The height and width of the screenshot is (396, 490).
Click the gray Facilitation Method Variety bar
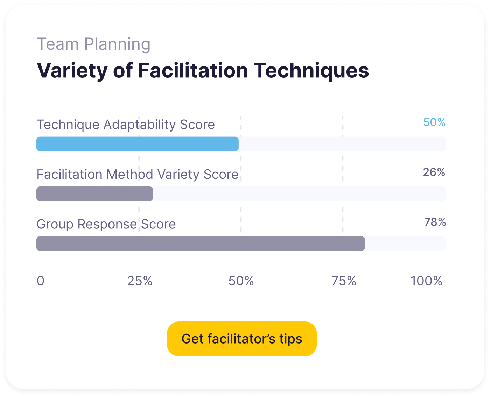(x=94, y=194)
